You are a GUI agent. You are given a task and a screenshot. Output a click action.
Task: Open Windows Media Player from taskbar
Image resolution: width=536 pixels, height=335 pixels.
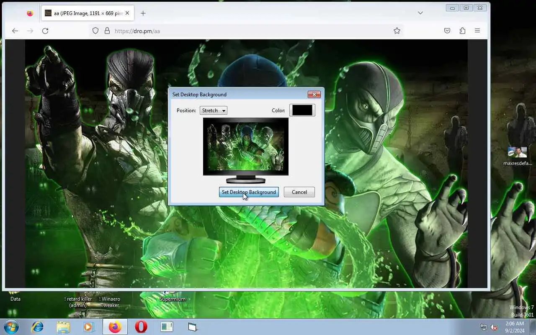pyautogui.click(x=88, y=327)
